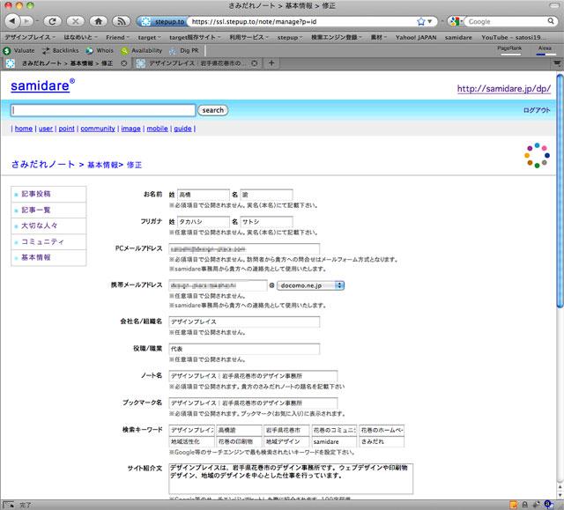Click the multicolored dot circle logo

tap(536, 155)
